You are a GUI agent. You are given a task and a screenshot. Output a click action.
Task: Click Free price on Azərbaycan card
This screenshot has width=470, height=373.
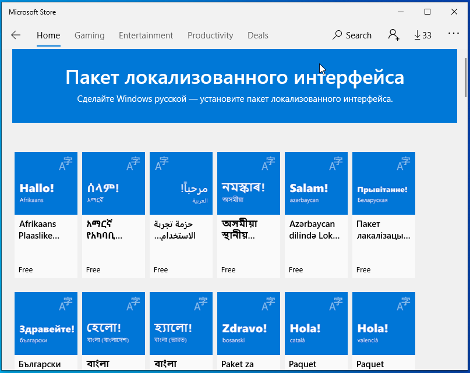pos(296,269)
